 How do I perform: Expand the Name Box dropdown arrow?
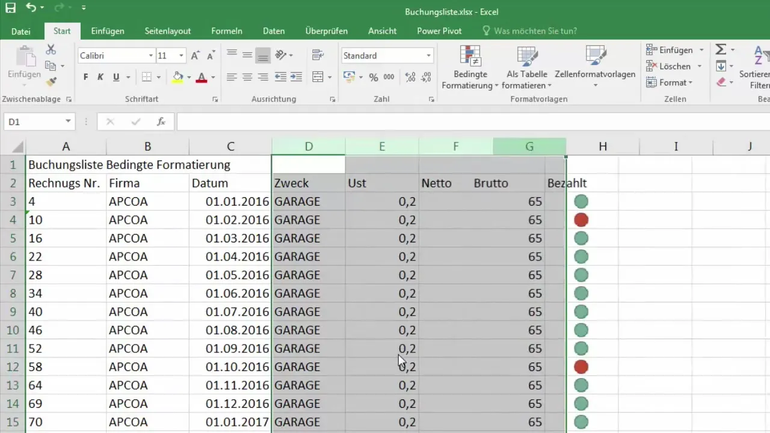[68, 121]
